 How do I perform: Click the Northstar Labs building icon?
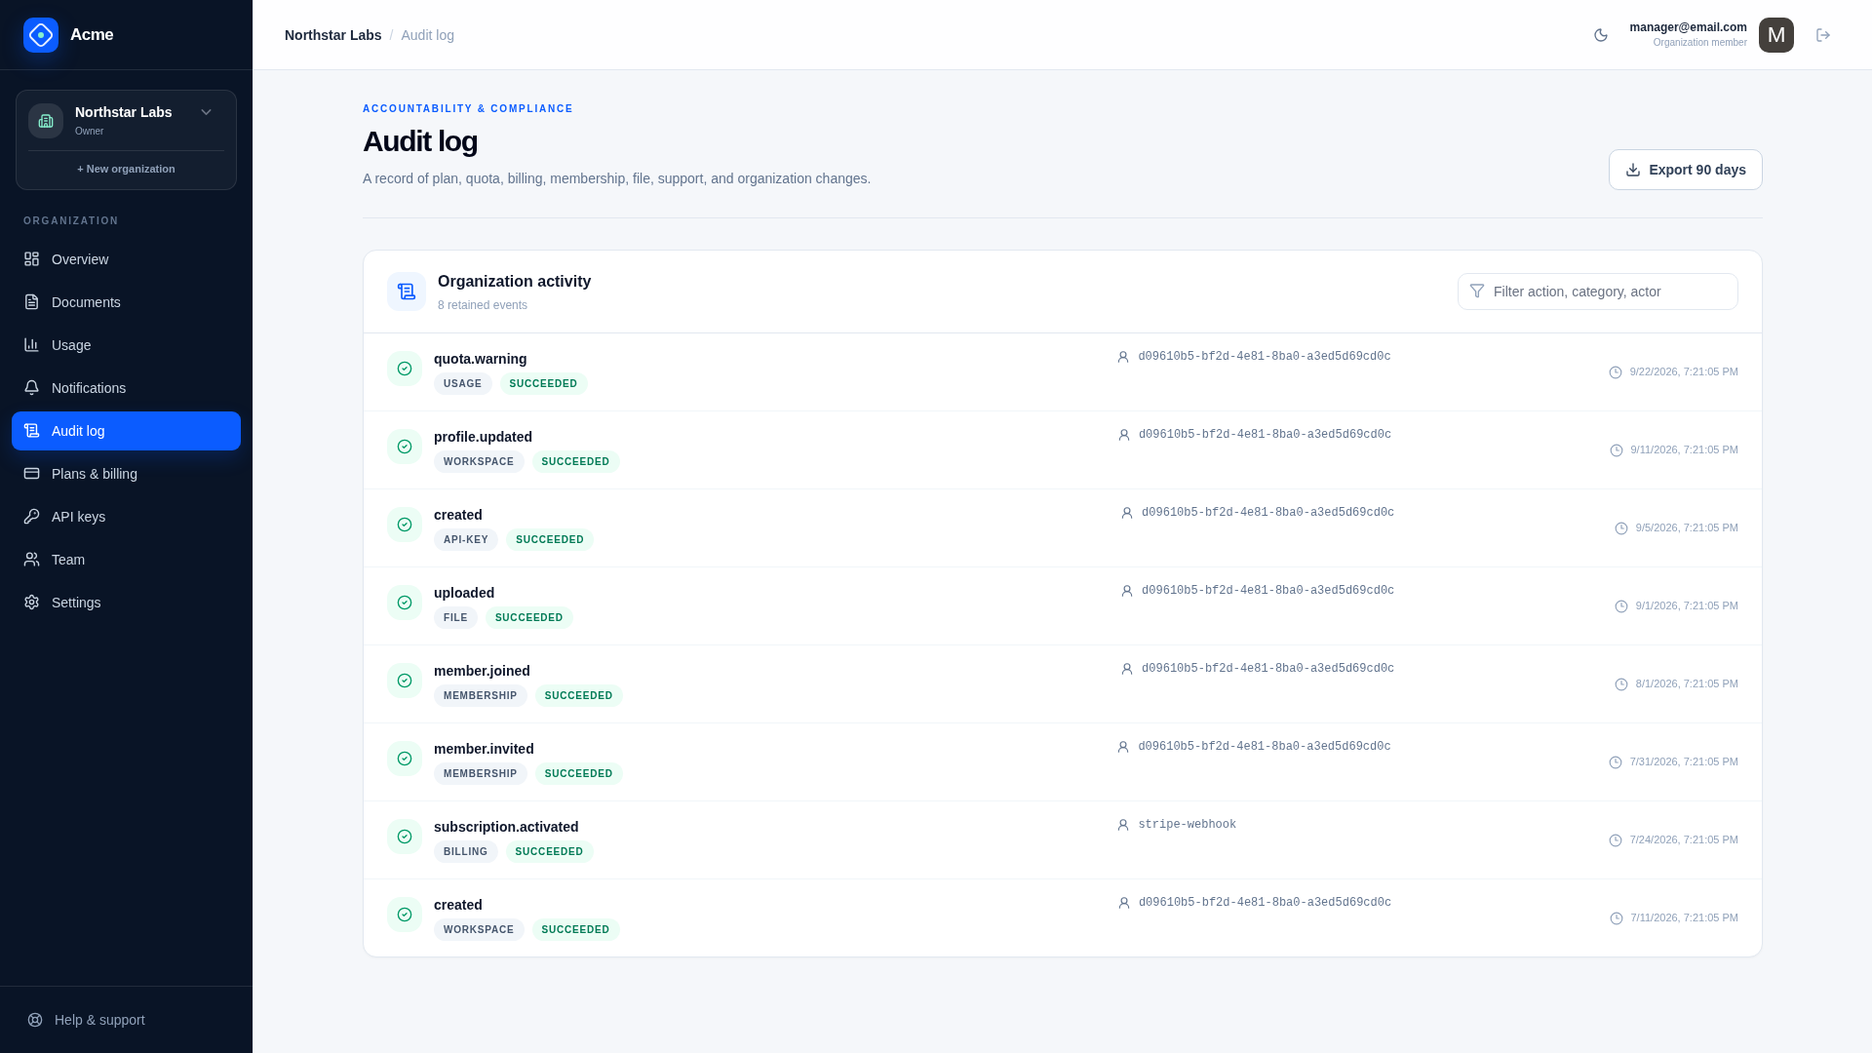click(x=46, y=121)
